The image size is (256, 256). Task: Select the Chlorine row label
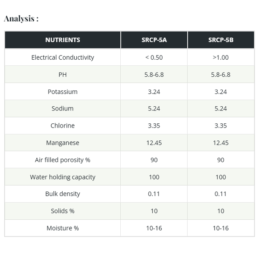pyautogui.click(x=63, y=126)
